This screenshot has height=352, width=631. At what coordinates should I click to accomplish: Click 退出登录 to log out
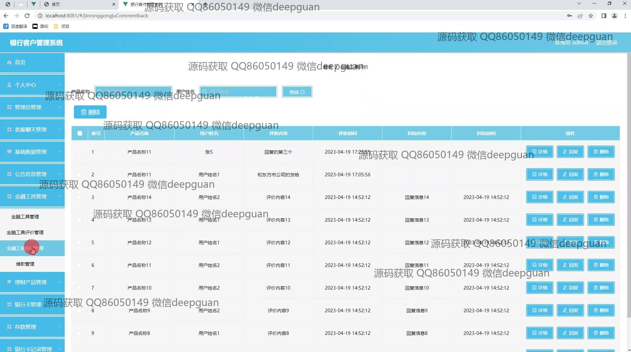pyautogui.click(x=606, y=43)
